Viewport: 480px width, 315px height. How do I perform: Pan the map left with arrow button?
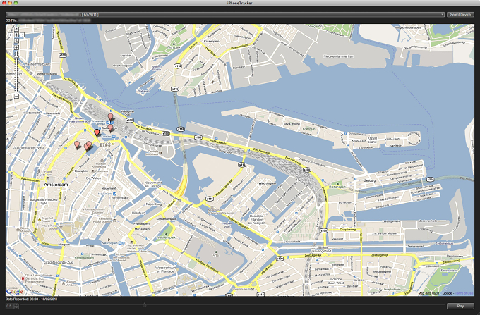(11, 35)
